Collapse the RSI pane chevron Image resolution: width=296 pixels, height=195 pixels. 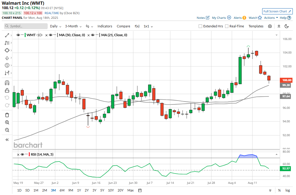277,155
